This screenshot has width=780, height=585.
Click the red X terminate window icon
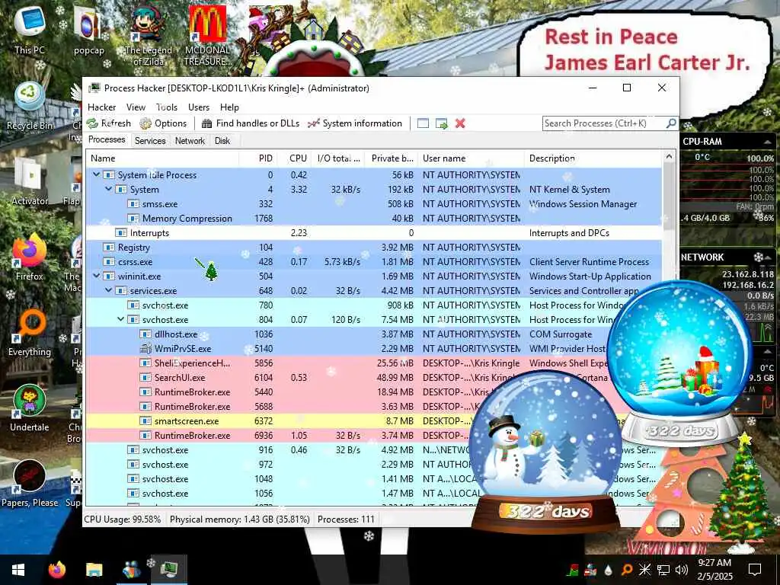[x=460, y=123]
